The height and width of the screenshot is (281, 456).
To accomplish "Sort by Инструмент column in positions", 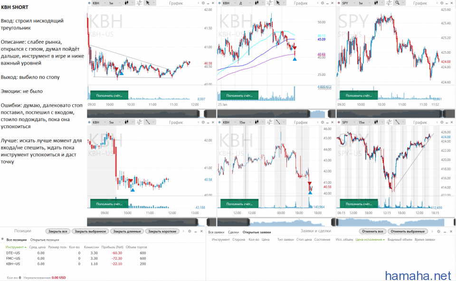I will [16, 247].
